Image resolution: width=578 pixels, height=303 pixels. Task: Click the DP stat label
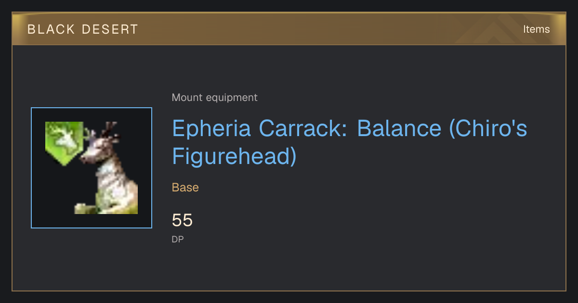[178, 239]
